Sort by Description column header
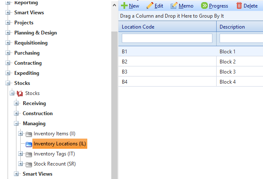This screenshot has width=263, height=179. pyautogui.click(x=240, y=27)
